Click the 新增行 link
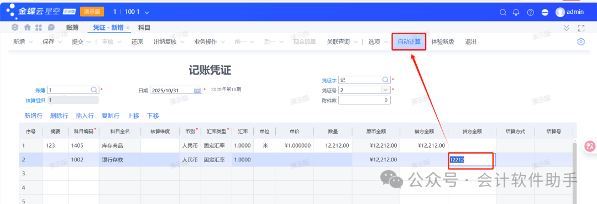 34,116
